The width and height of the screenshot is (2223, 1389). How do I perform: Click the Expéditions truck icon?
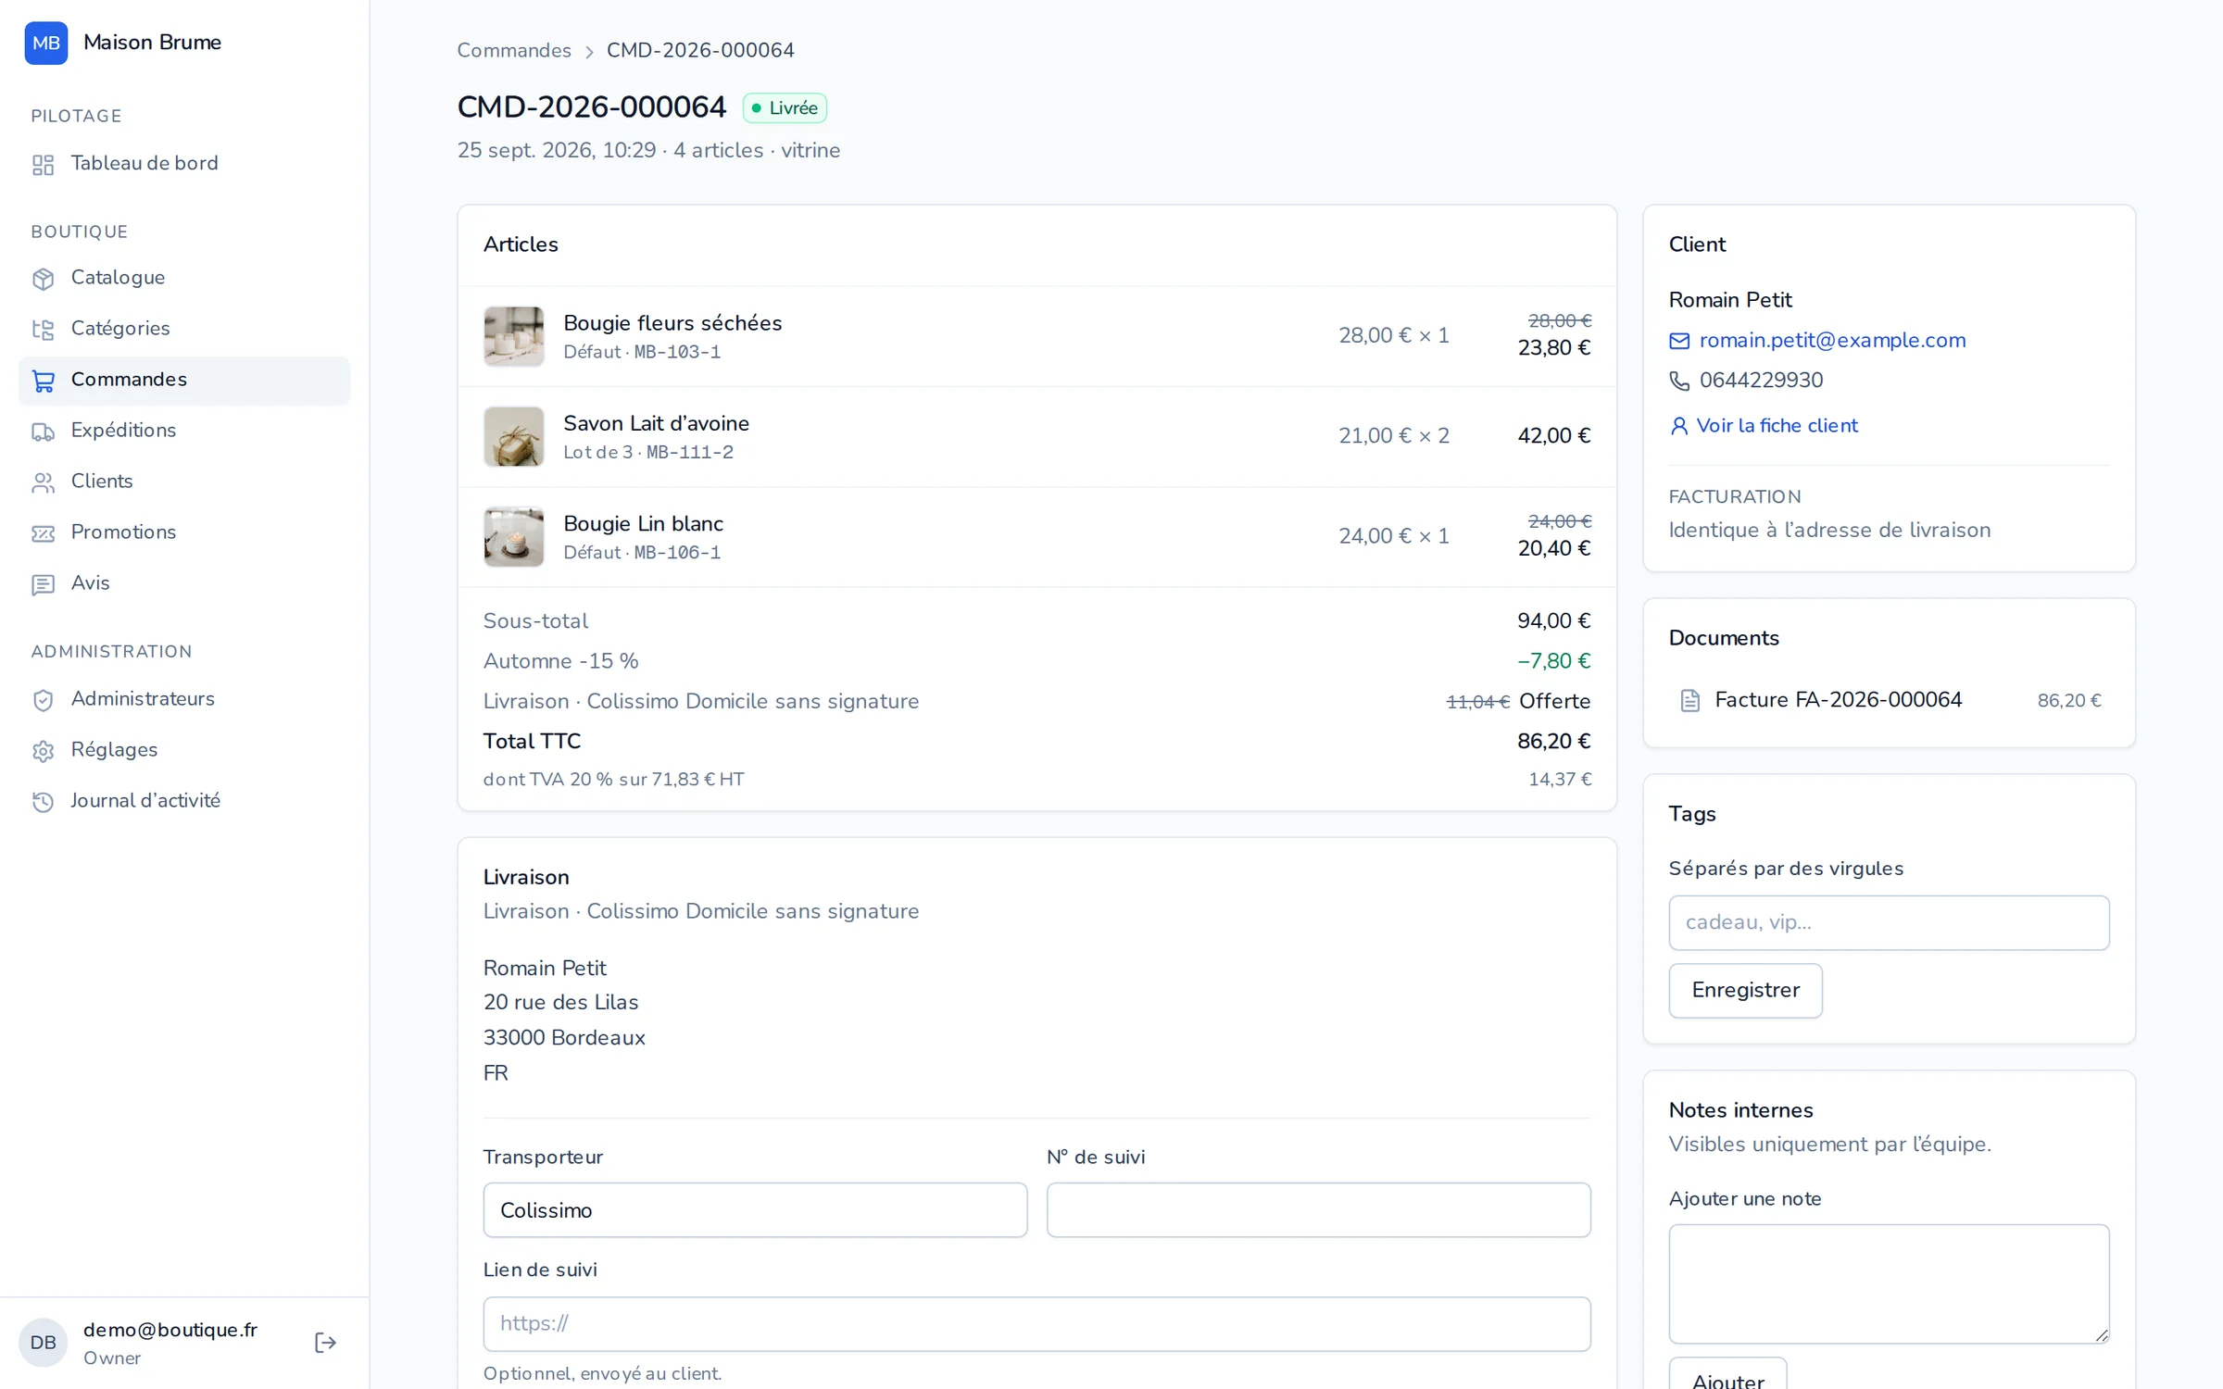(x=43, y=432)
